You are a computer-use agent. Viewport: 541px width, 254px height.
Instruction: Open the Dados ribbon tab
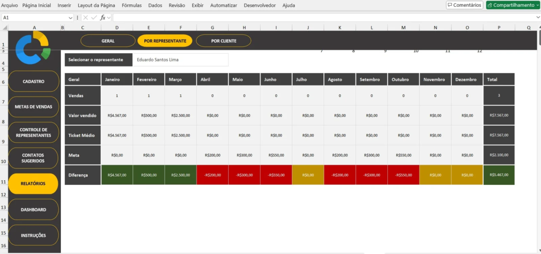point(155,5)
